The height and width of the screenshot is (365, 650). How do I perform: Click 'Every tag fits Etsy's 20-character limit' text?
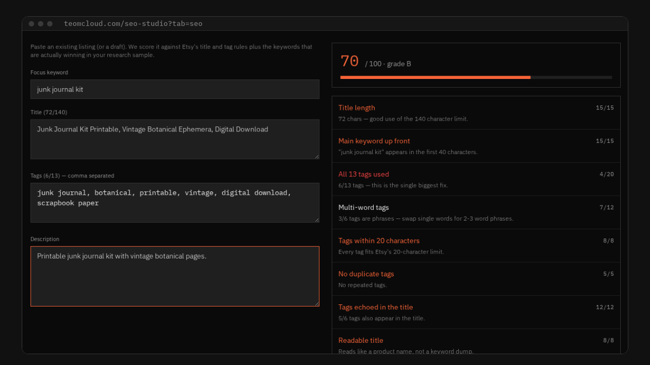tap(391, 252)
